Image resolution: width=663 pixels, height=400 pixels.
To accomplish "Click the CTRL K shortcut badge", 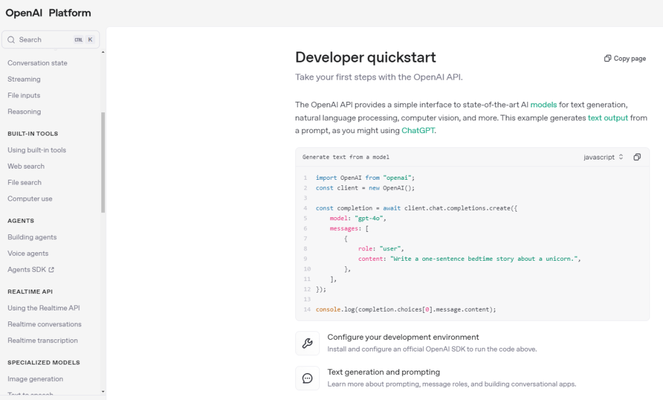I will tap(84, 40).
